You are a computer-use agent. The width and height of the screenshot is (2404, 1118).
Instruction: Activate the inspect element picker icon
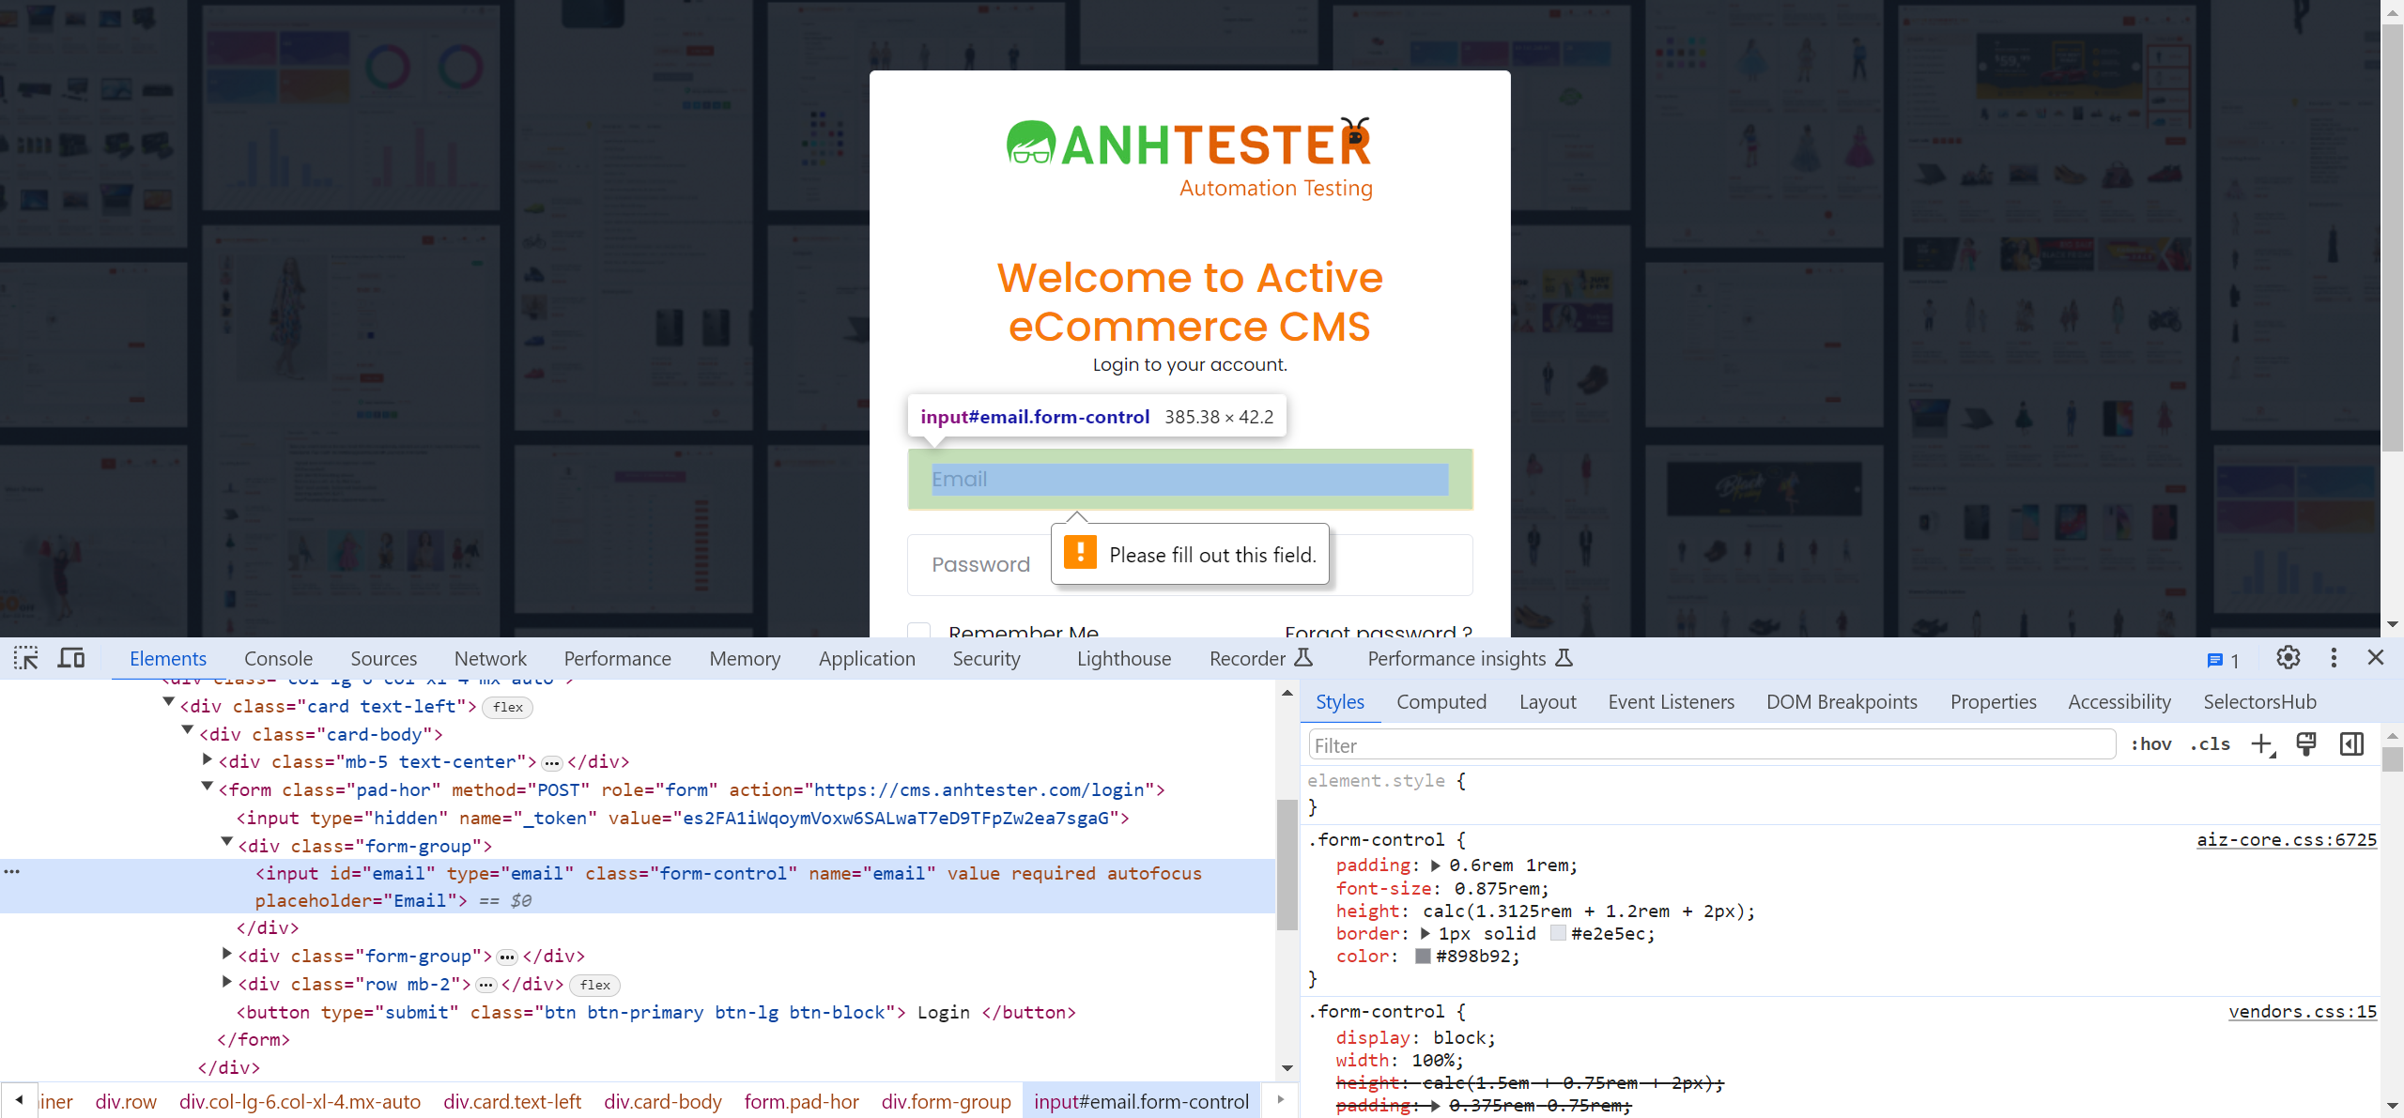(25, 658)
